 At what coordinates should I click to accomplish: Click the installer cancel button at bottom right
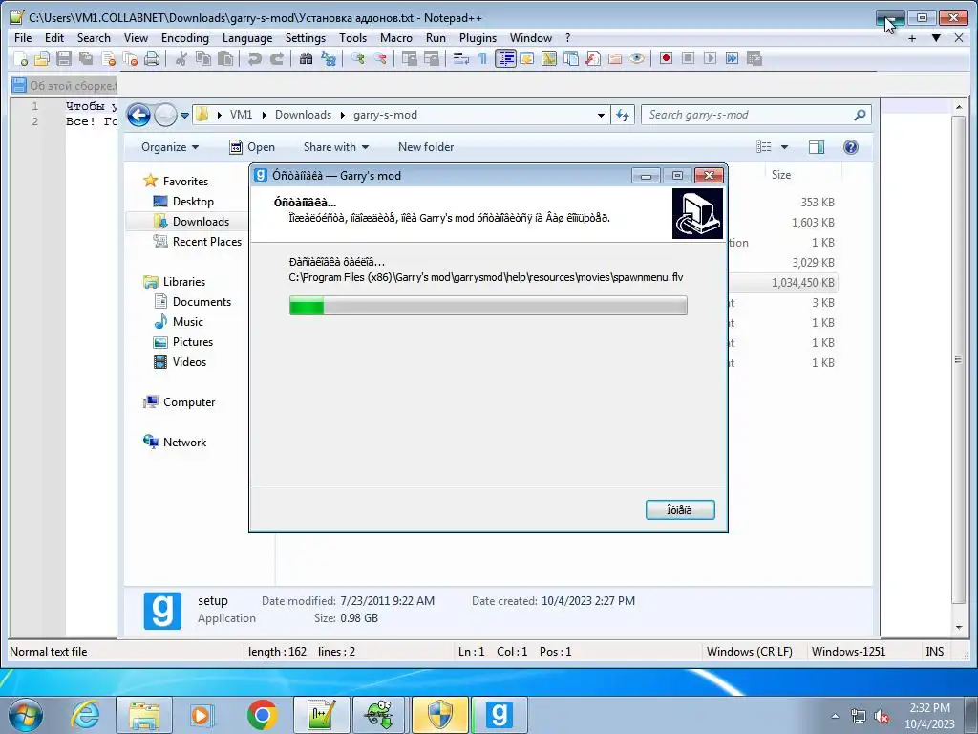tap(680, 510)
